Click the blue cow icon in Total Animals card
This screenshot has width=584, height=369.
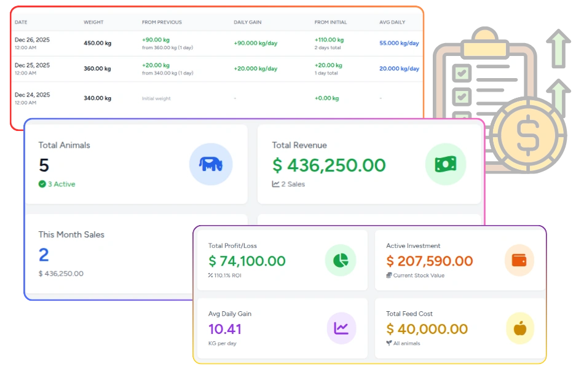[x=211, y=164]
